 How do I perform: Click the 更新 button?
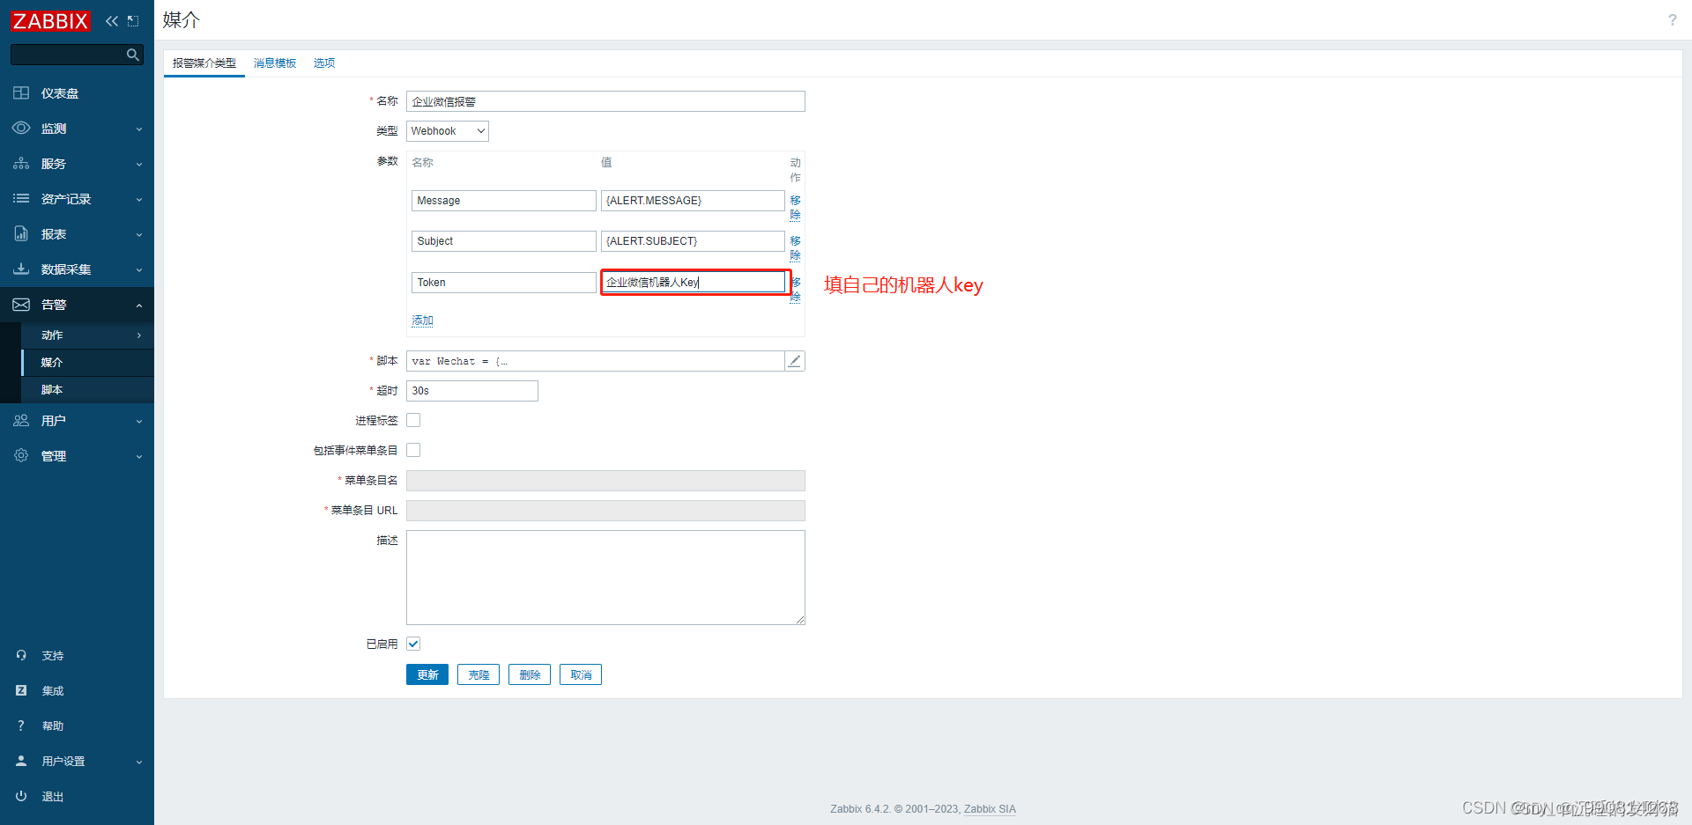(x=427, y=674)
